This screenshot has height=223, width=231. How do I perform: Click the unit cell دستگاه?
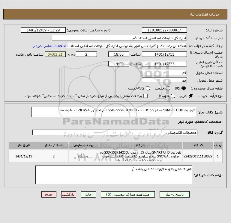click(83, 156)
